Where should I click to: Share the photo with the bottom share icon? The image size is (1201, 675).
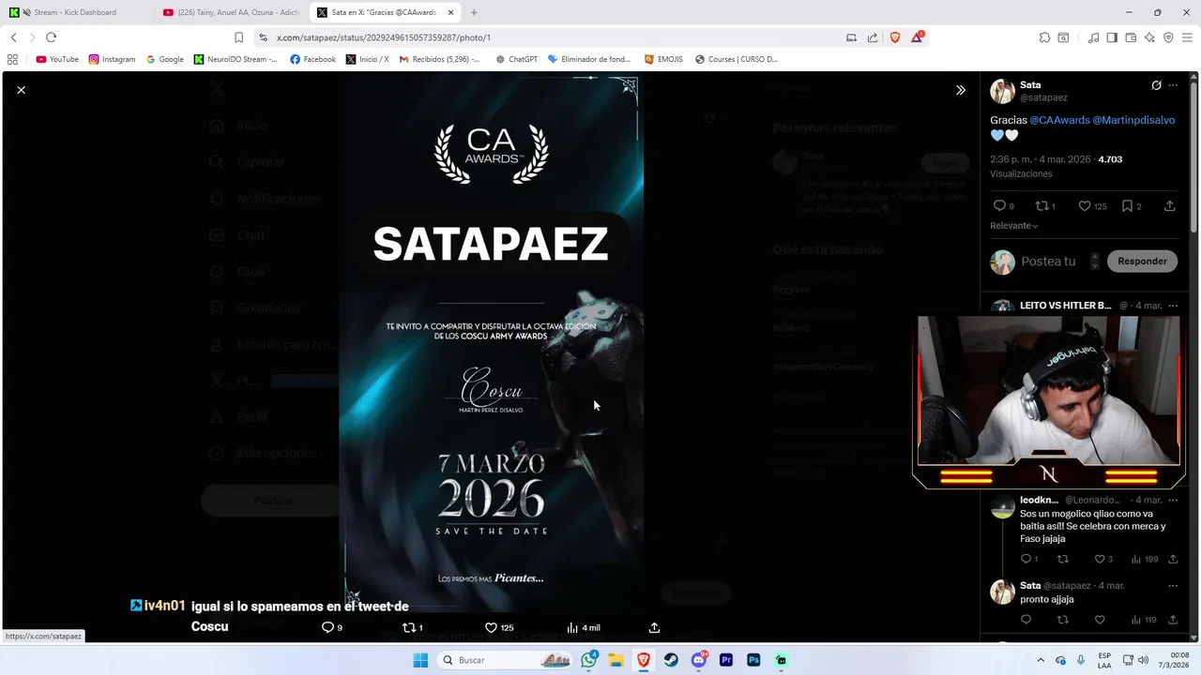tap(654, 628)
